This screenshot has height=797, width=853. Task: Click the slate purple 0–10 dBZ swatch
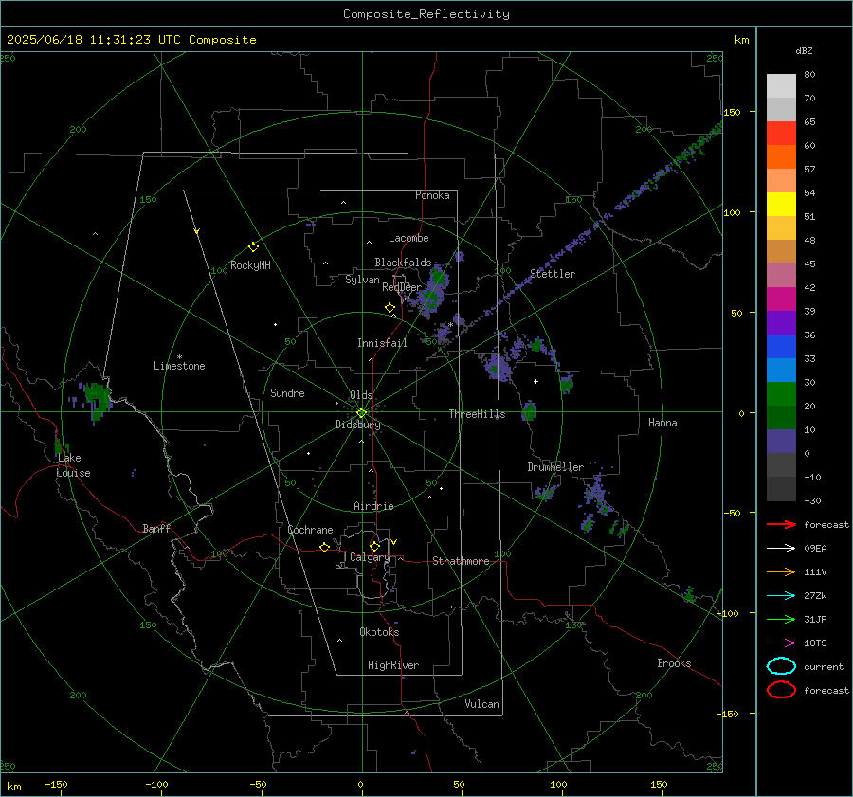(781, 442)
